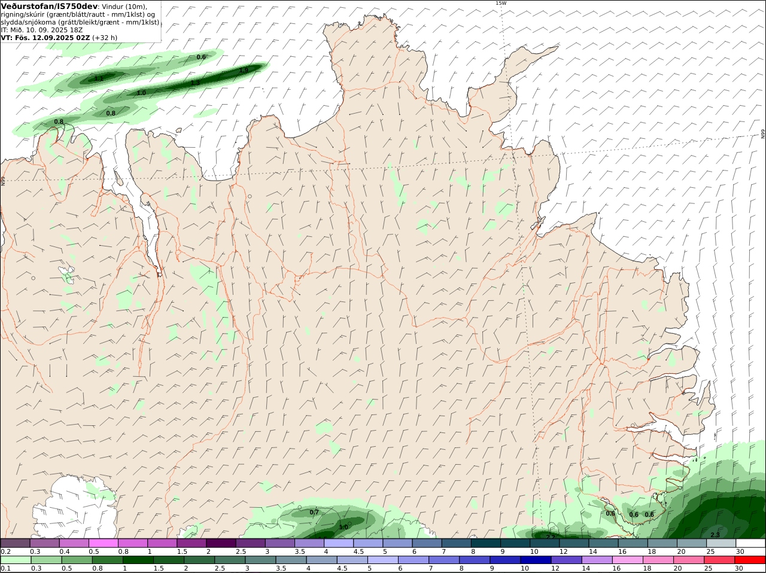Screen dimensions: 766x573
Task: Click the '0.2' label in the upper legend
Action: [5, 551]
